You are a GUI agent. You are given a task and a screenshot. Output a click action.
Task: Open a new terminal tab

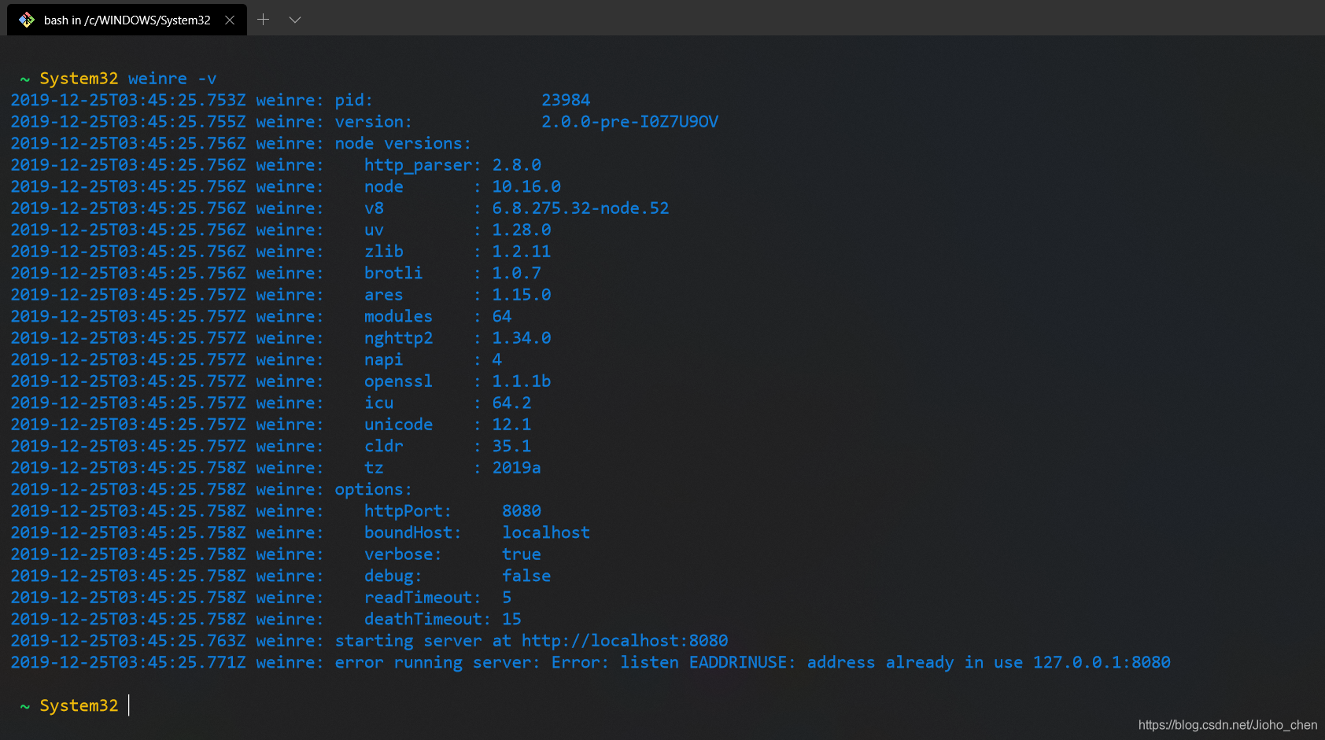(264, 20)
